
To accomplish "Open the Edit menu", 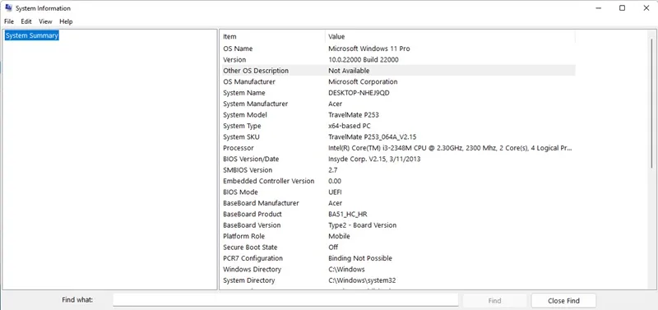I will point(26,21).
